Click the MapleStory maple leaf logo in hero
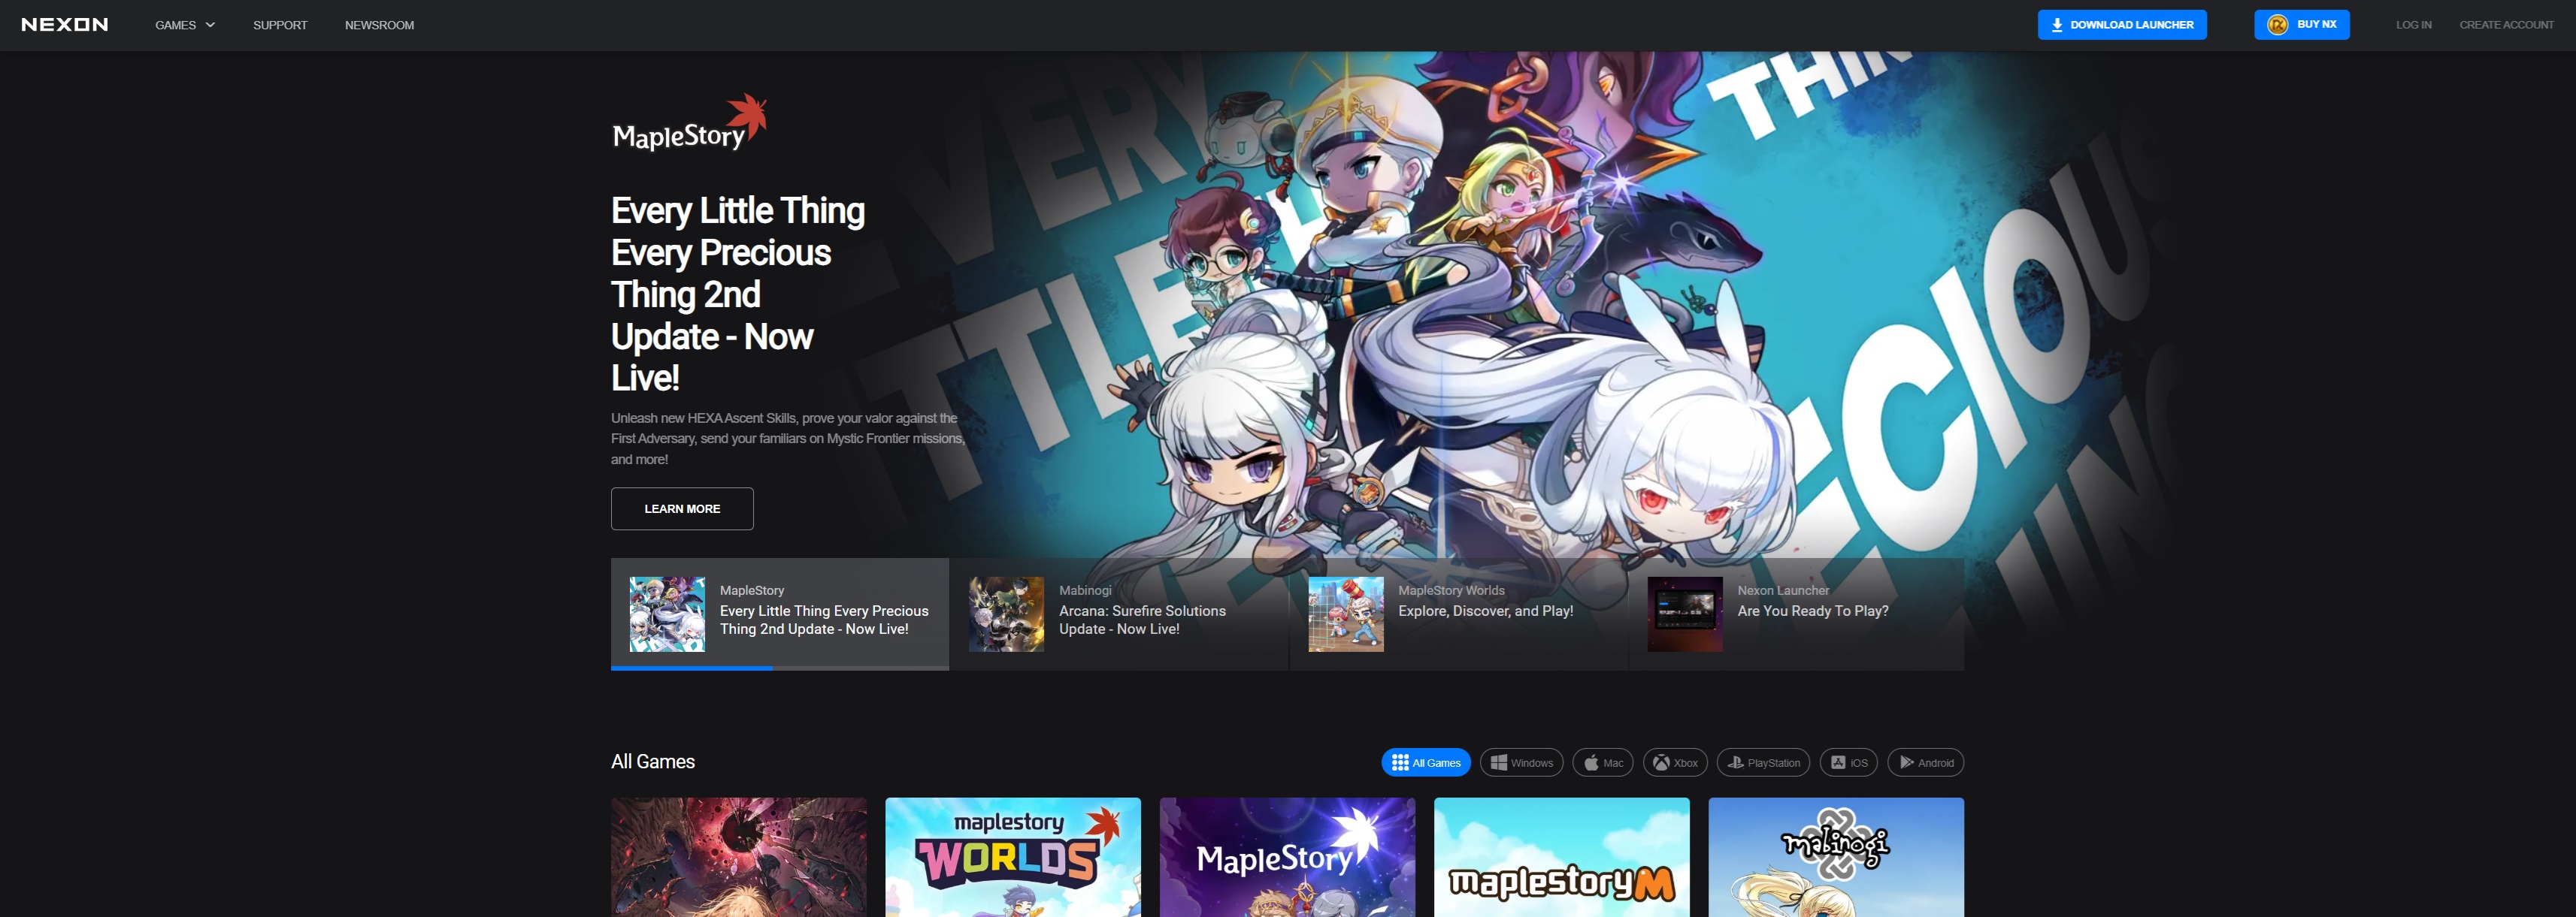Viewport: 2576px width, 917px height. pos(689,123)
